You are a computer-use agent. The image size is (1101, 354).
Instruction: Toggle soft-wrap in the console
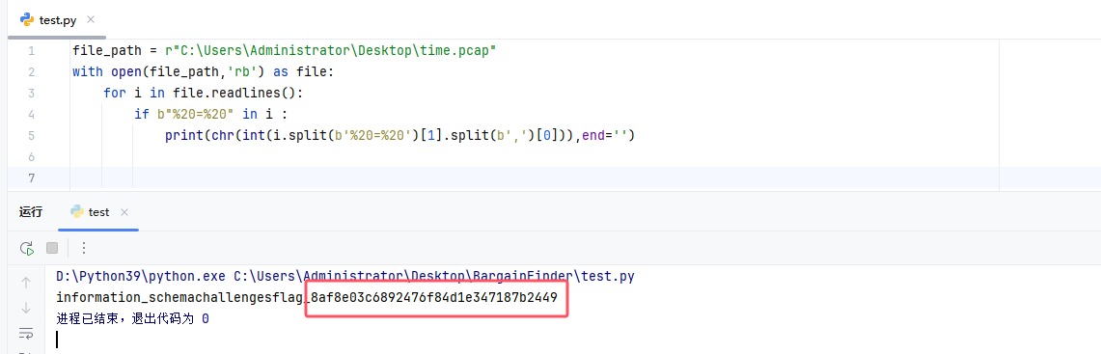26,332
